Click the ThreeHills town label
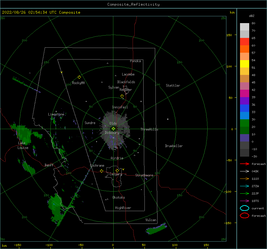This screenshot has height=249, width=267. pos(149,129)
